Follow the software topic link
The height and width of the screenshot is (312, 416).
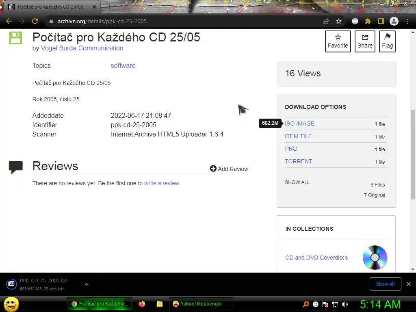click(123, 65)
